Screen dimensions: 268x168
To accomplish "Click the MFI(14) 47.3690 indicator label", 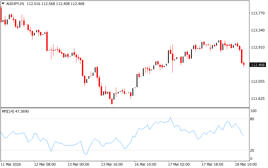I will click(15, 111).
